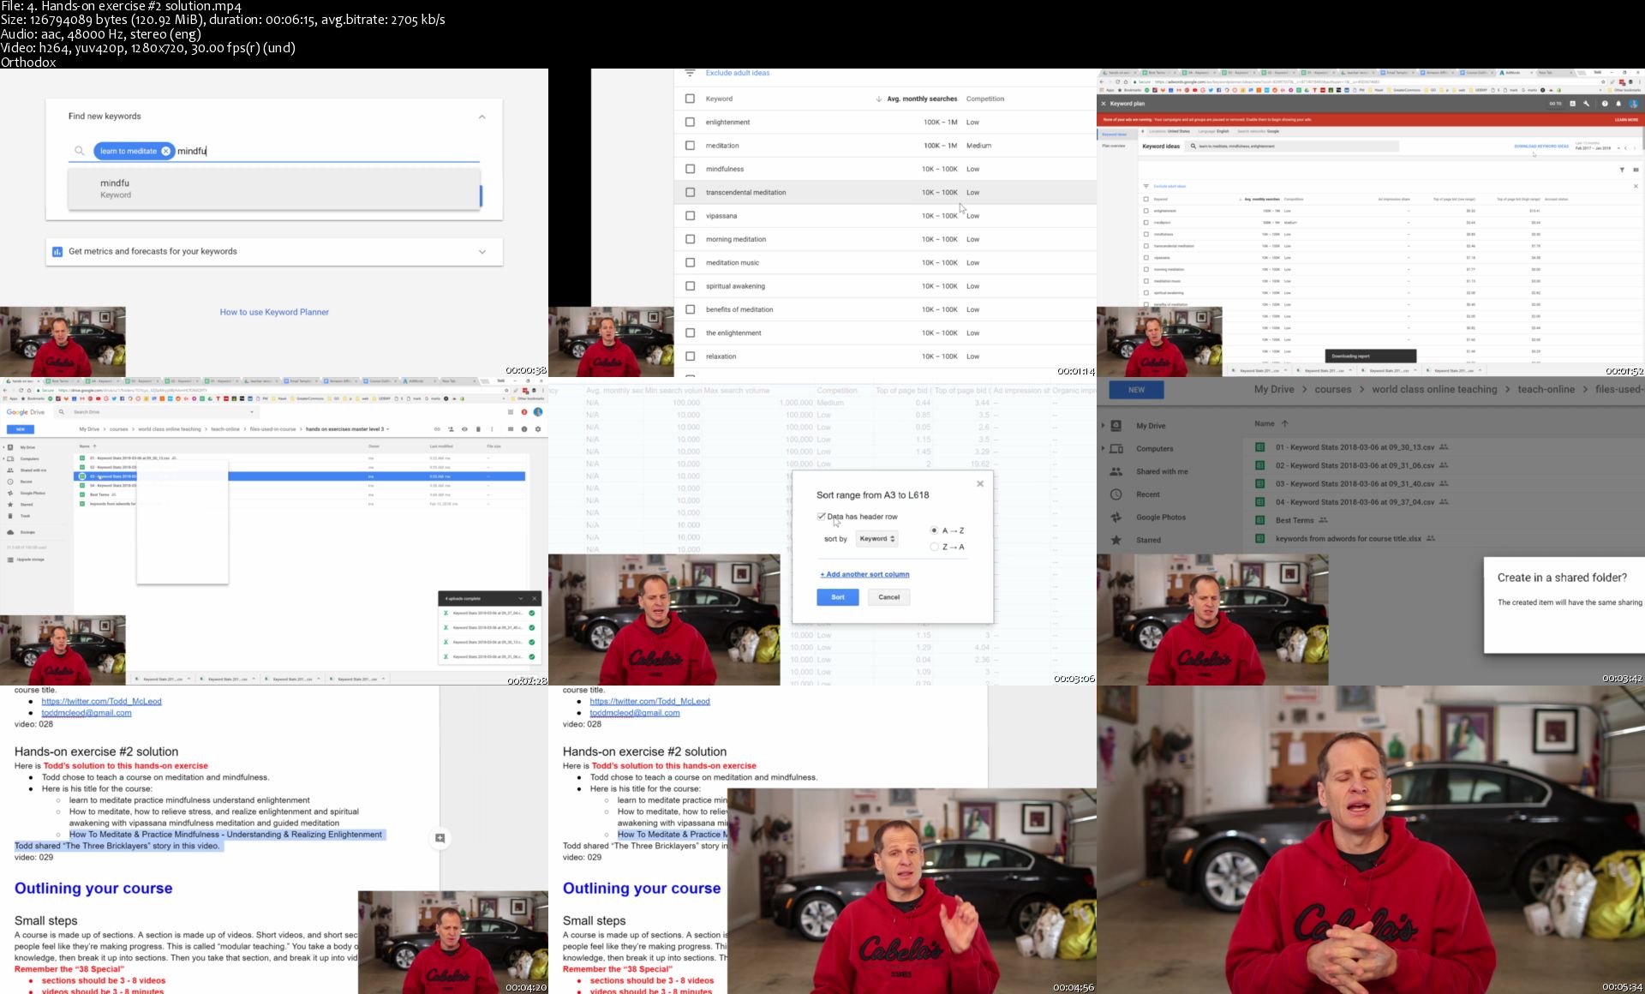Open Backups cloud icon in Drive sidebar
This screenshot has height=994, width=1645.
[10, 532]
